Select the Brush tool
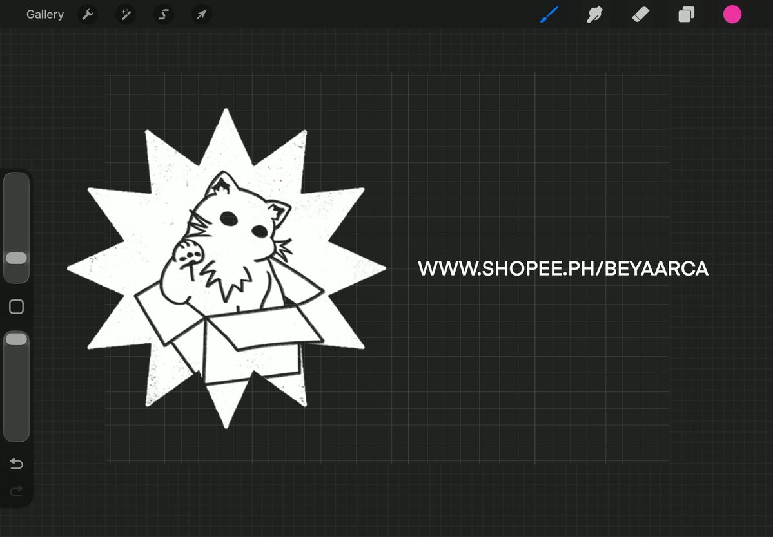Viewport: 773px width, 537px height. click(549, 14)
